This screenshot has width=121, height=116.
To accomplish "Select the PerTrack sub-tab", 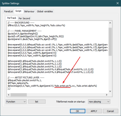I will pyautogui.click(x=12, y=18).
